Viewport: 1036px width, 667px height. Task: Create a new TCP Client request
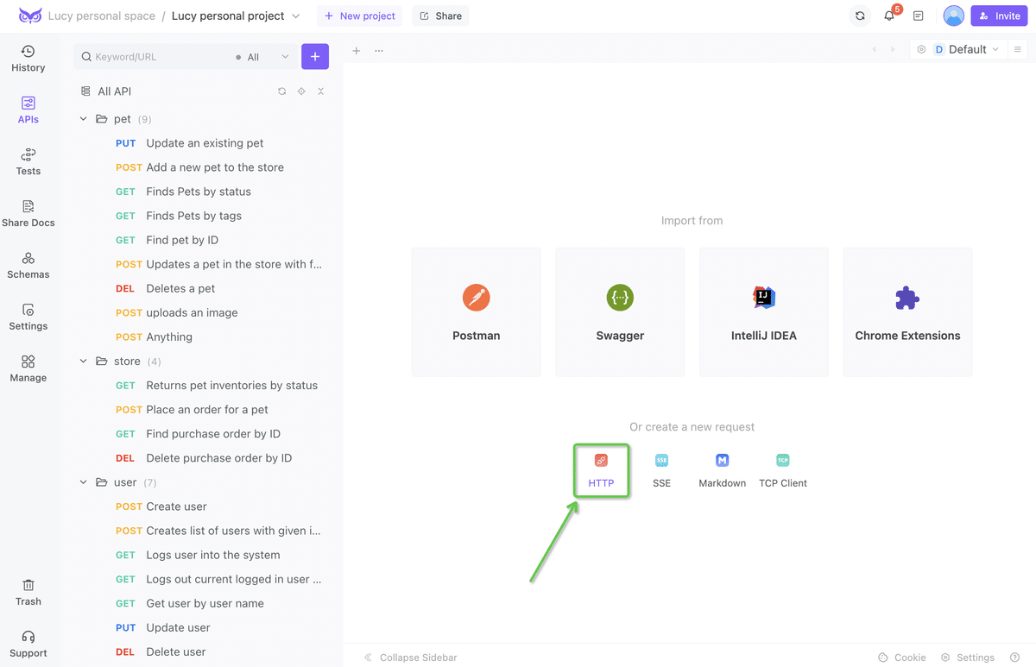tap(783, 470)
